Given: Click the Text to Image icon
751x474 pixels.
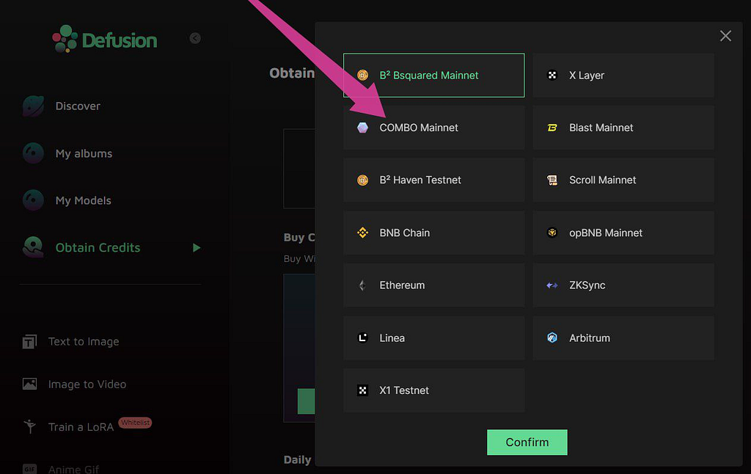Looking at the screenshot, I should coord(29,342).
